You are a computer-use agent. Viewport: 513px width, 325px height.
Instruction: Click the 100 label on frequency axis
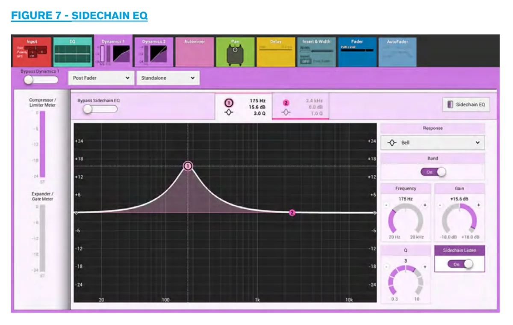(165, 300)
